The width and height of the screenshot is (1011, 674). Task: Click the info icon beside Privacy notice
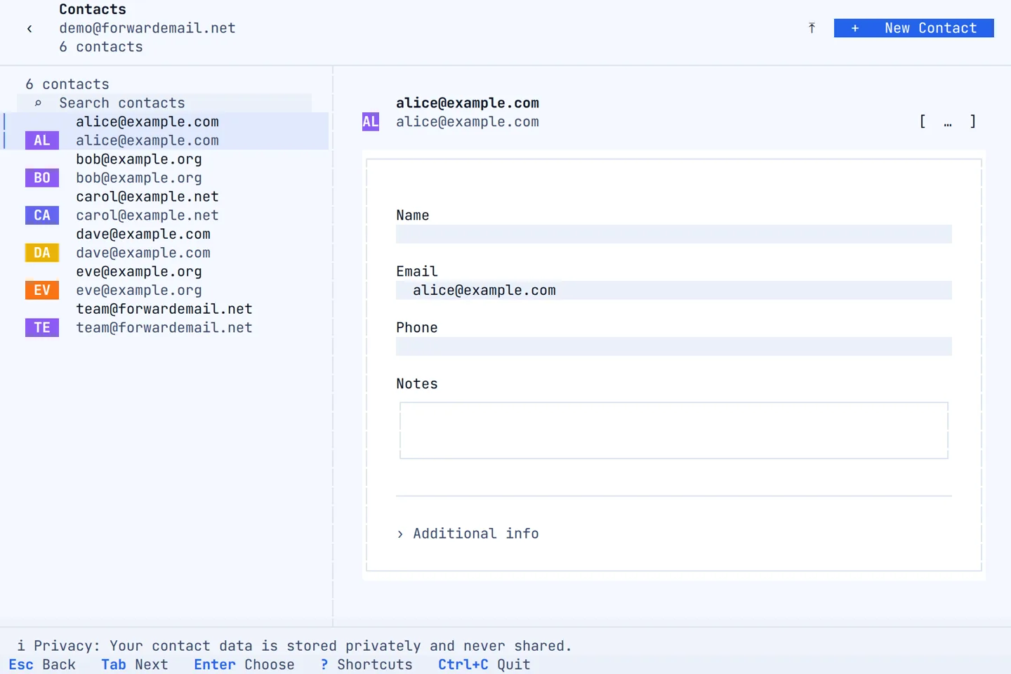(x=21, y=646)
